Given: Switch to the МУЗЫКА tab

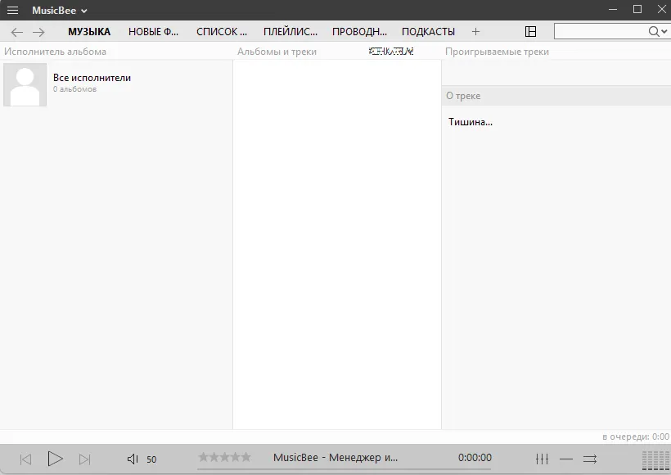Looking at the screenshot, I should 89,32.
